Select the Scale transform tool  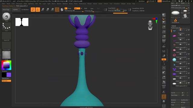tap(47, 10)
